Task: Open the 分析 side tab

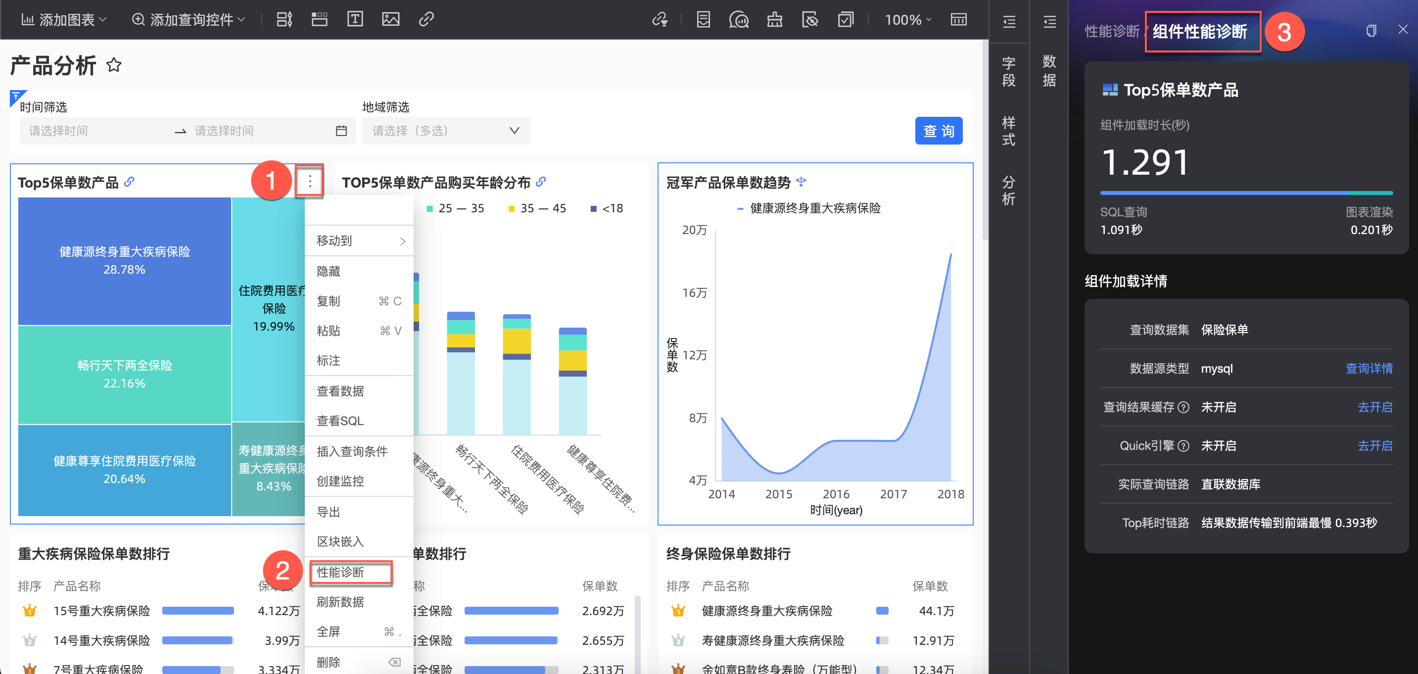Action: (1009, 191)
